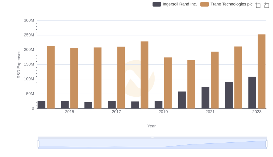Click the box zoom icon in the chart toolbar

[x=258, y=5]
